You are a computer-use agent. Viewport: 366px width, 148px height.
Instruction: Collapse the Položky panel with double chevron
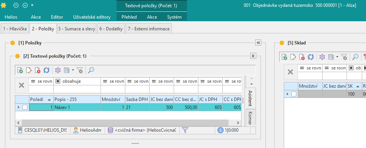pos(258,43)
